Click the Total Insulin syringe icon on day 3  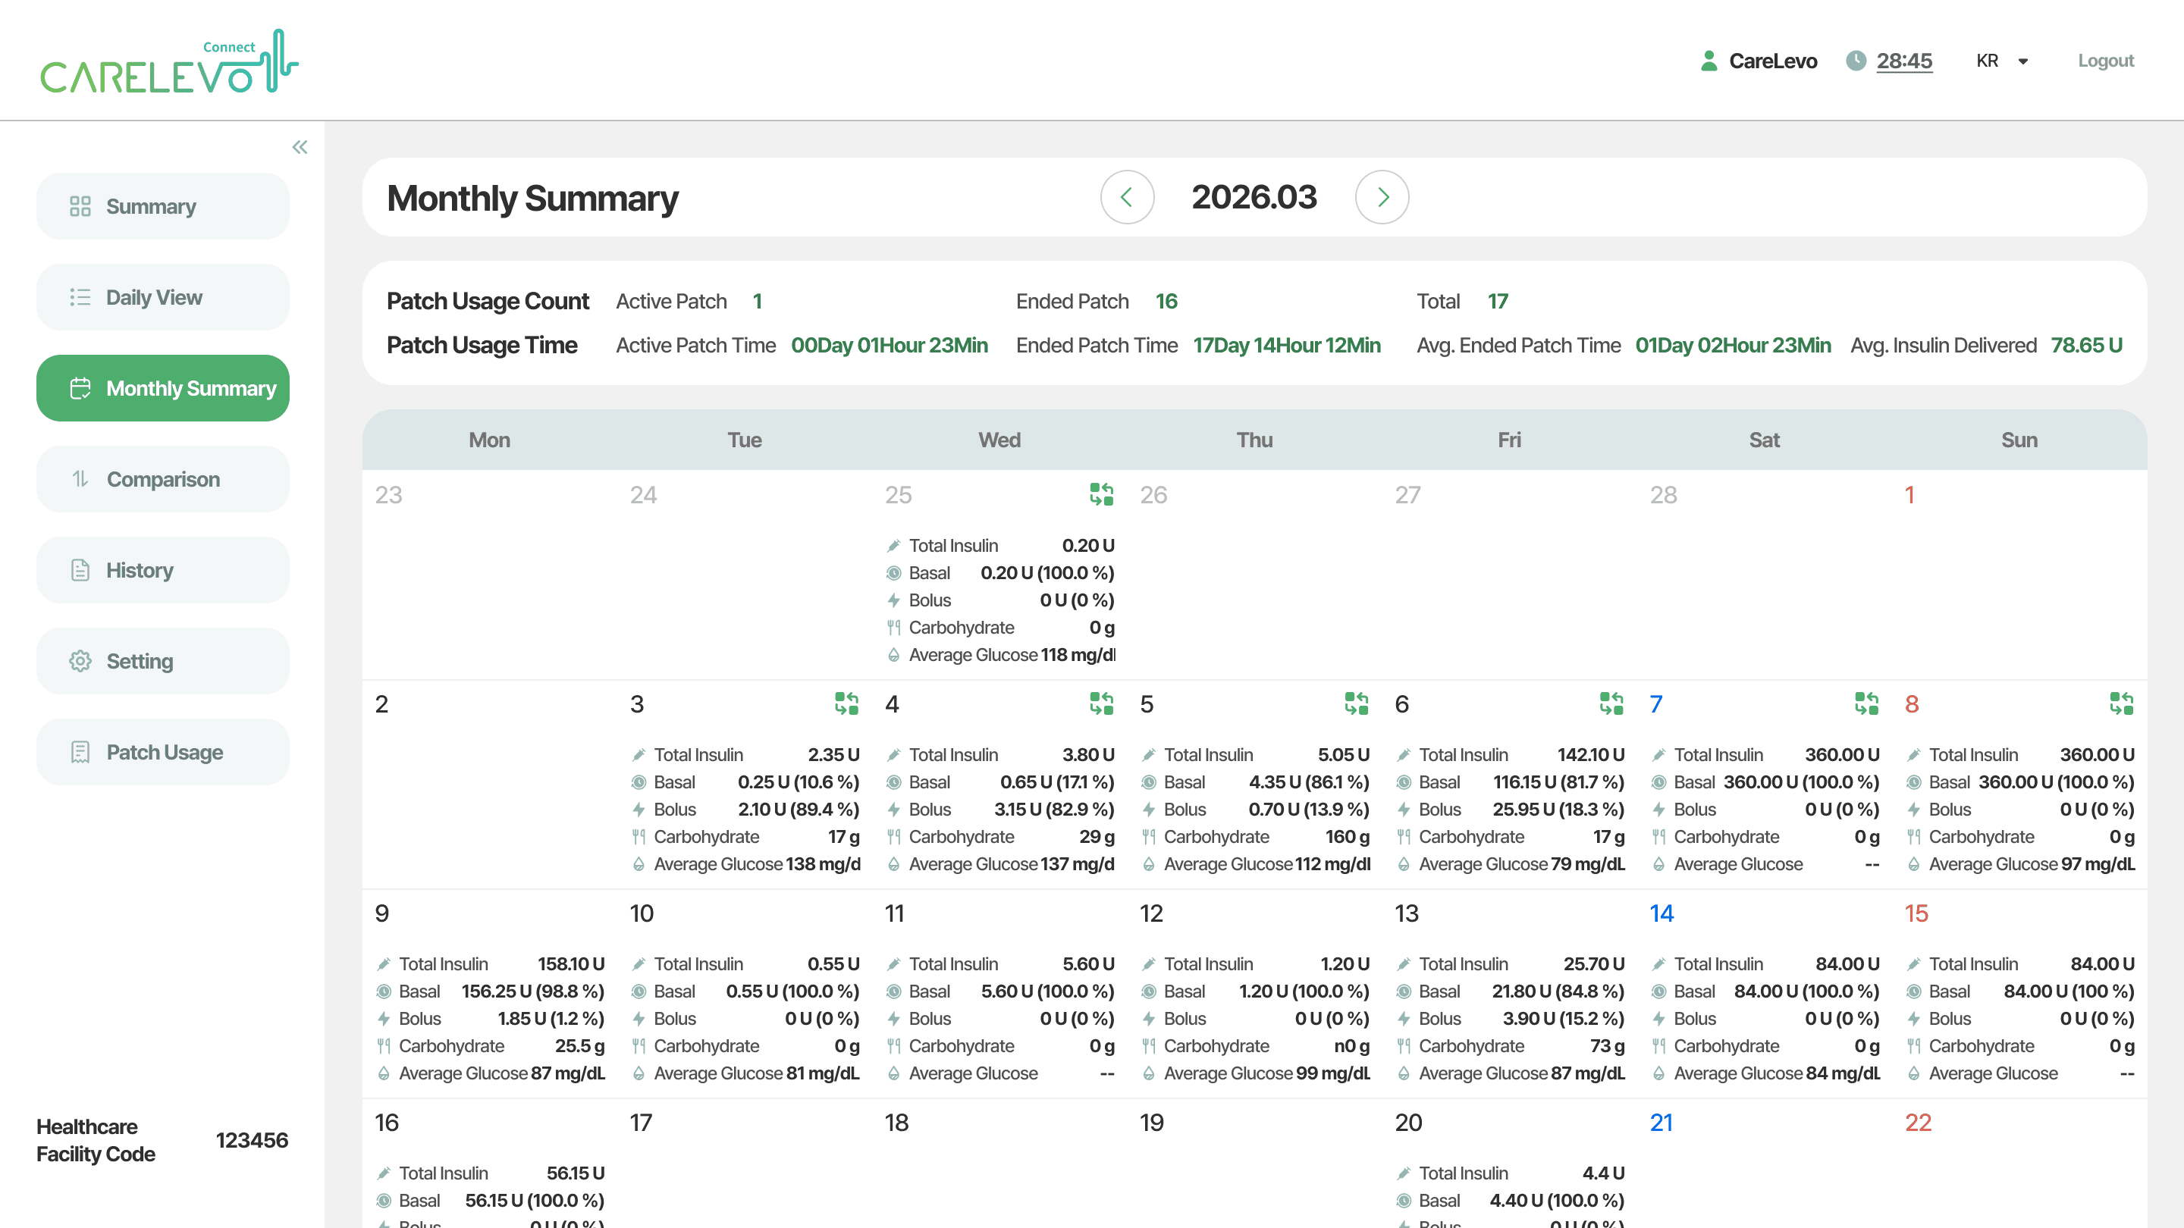[639, 755]
